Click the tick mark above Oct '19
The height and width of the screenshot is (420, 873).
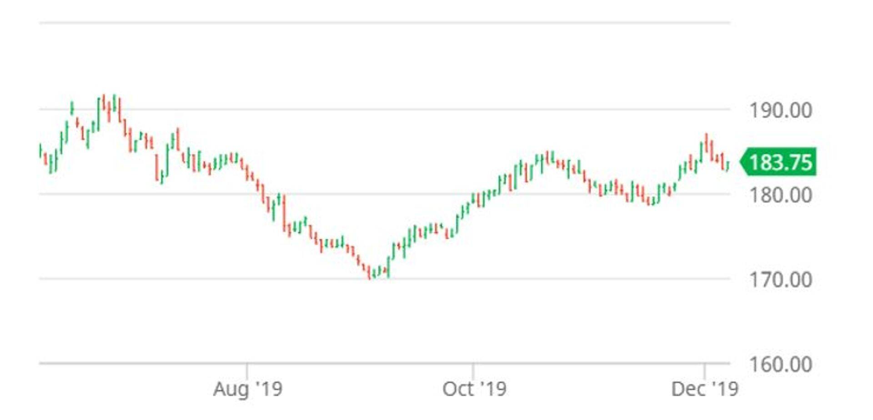click(x=473, y=371)
